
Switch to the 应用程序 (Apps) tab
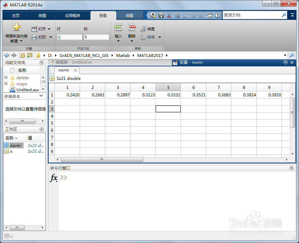pos(73,16)
